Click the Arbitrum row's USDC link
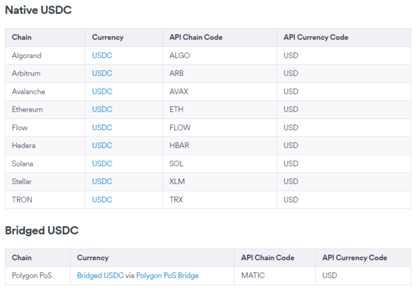Viewport: 417px width, 288px height. tap(102, 73)
